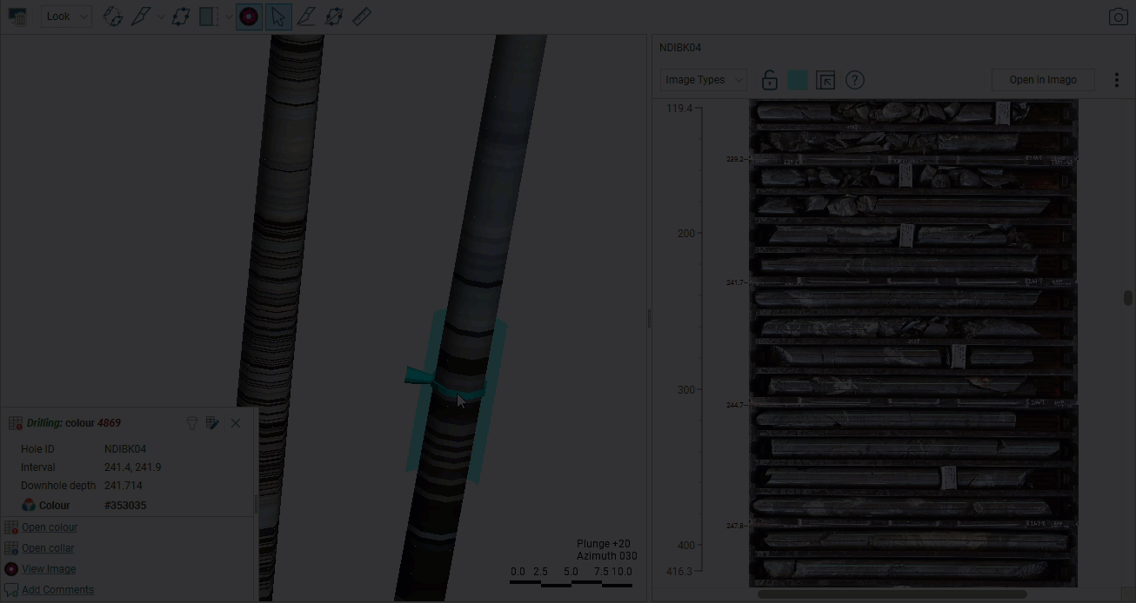Toggle the slicer section tool
The image size is (1136, 603).
coord(209,17)
